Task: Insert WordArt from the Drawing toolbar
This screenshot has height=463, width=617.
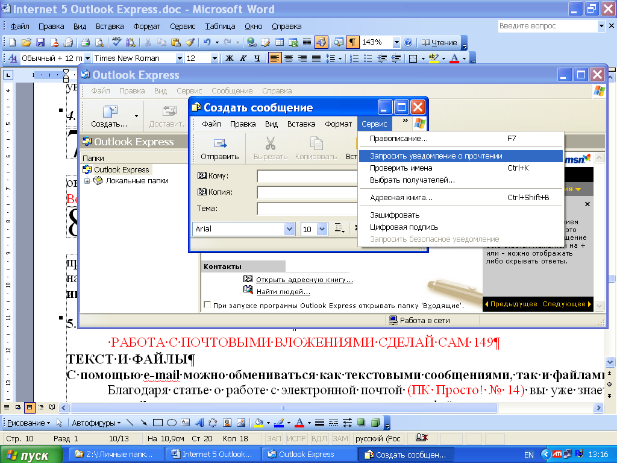Action: 199,423
